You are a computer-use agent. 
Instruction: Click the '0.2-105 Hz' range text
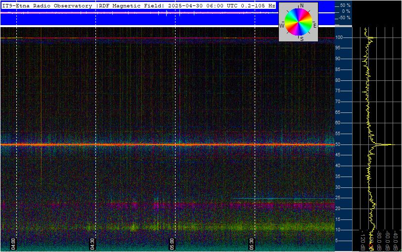tap(258, 6)
